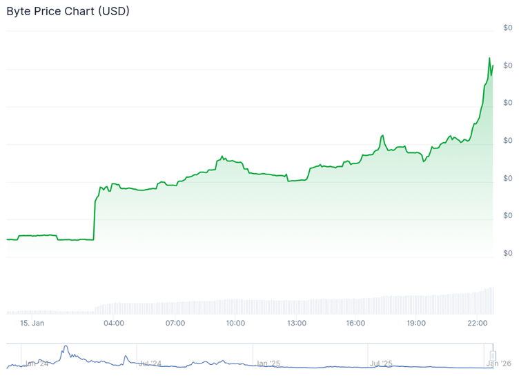
Task: Select Jan '25 in the range navigator
Action: (x=268, y=363)
